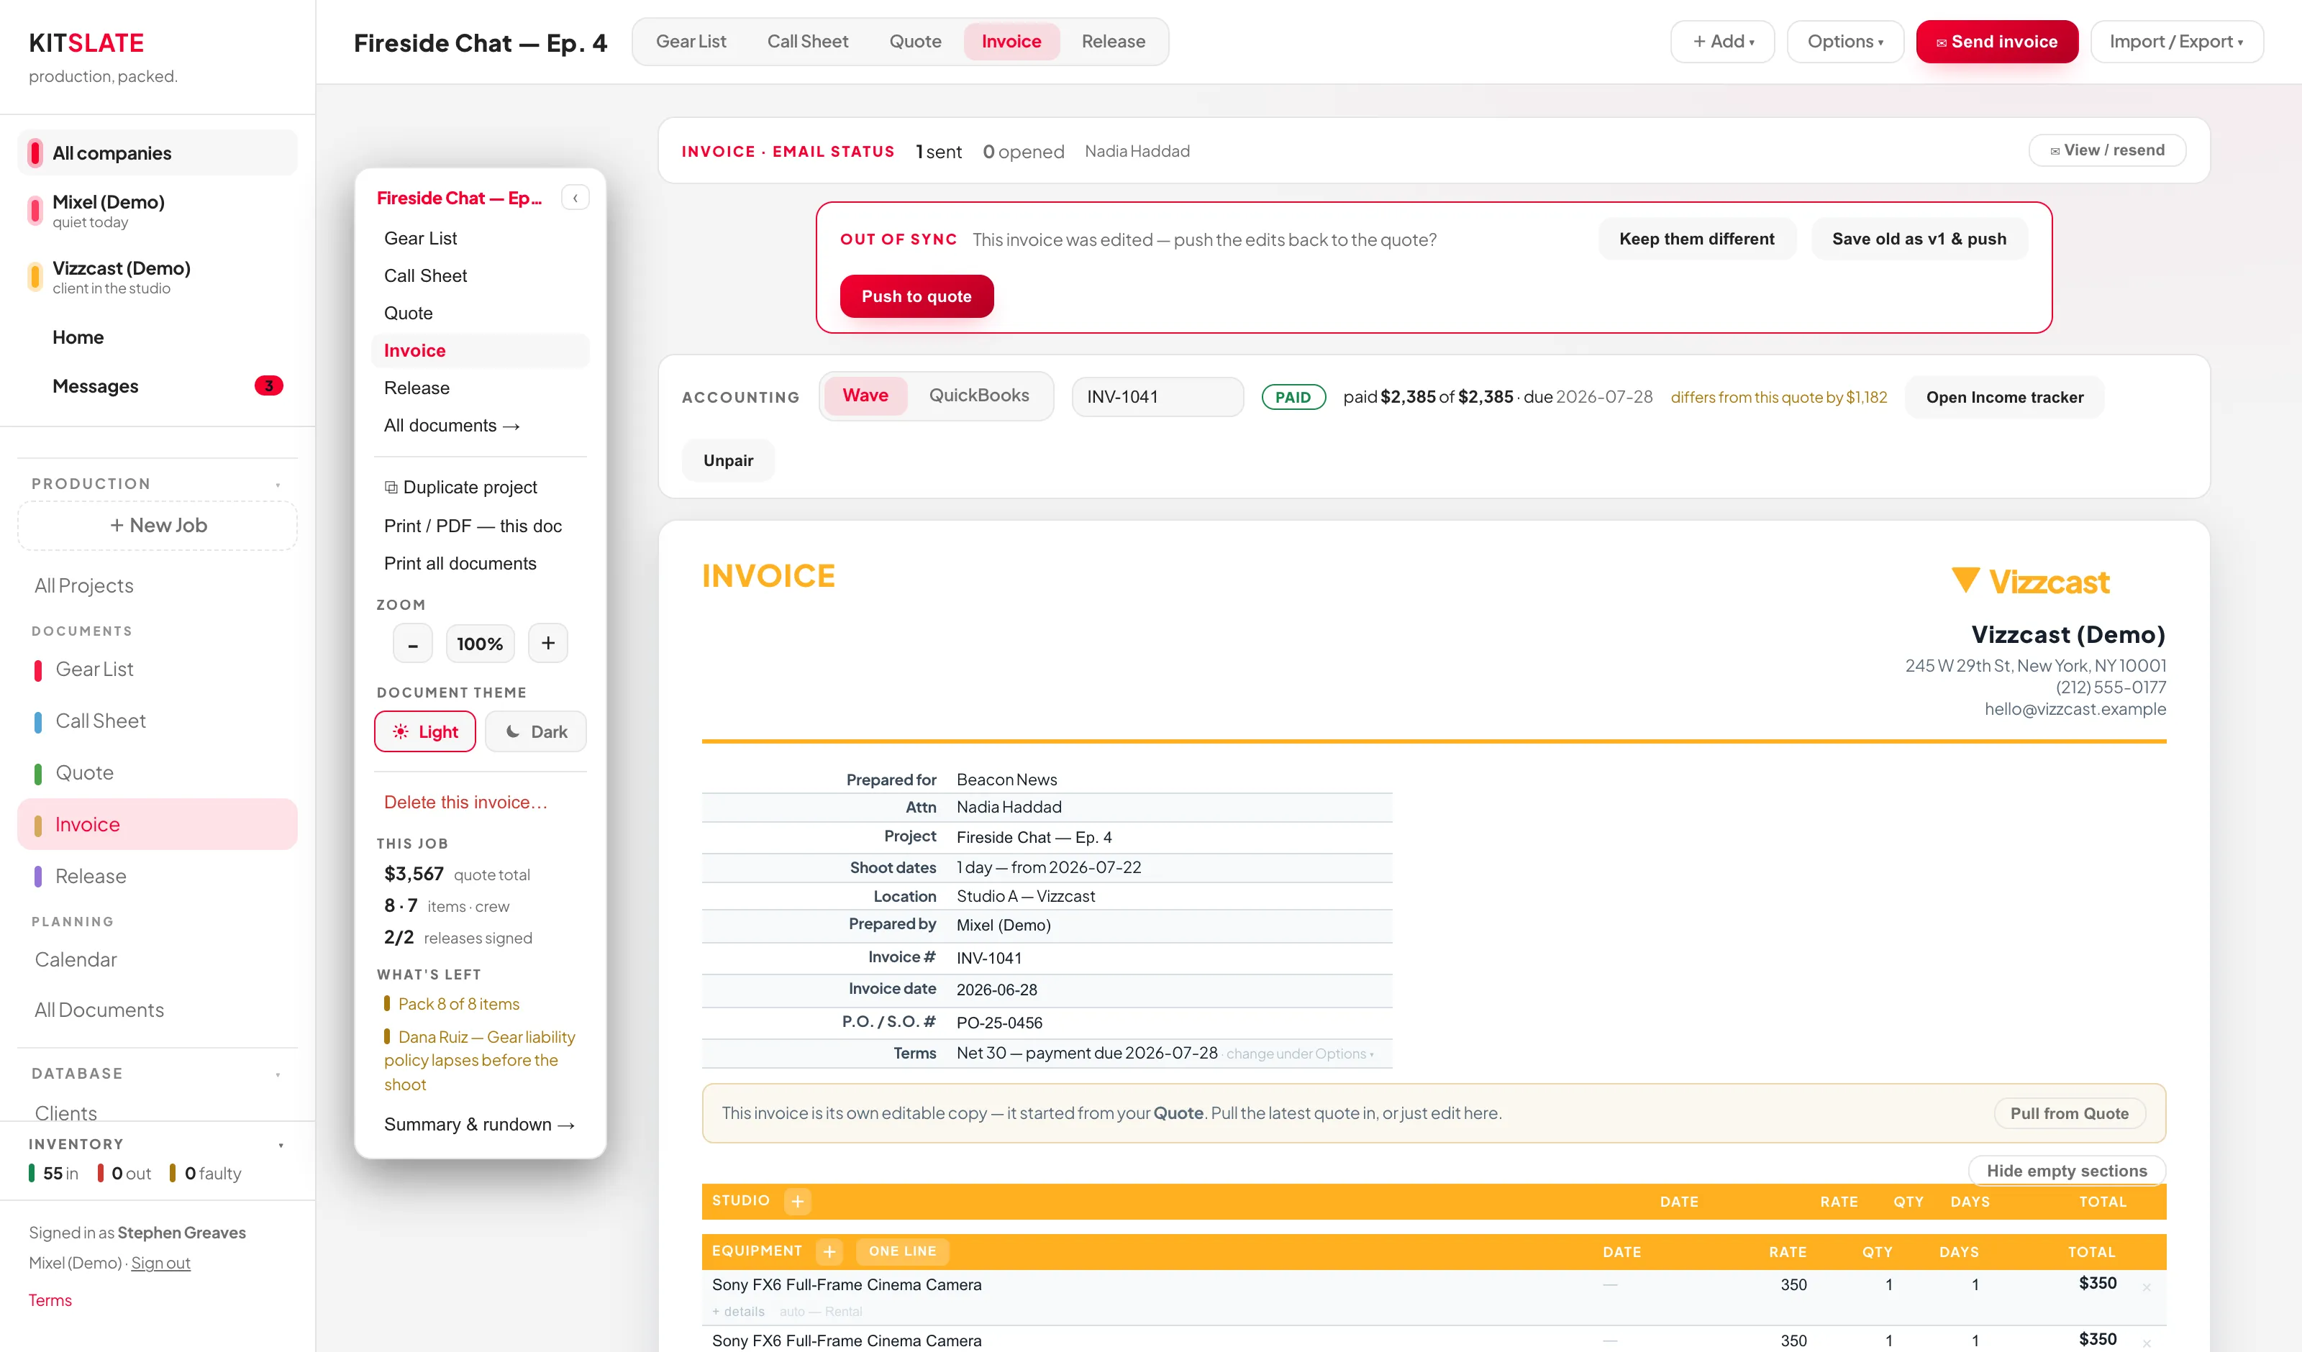This screenshot has height=1352, width=2302.
Task: Expand the INVENTORY section arrow
Action: click(281, 1145)
